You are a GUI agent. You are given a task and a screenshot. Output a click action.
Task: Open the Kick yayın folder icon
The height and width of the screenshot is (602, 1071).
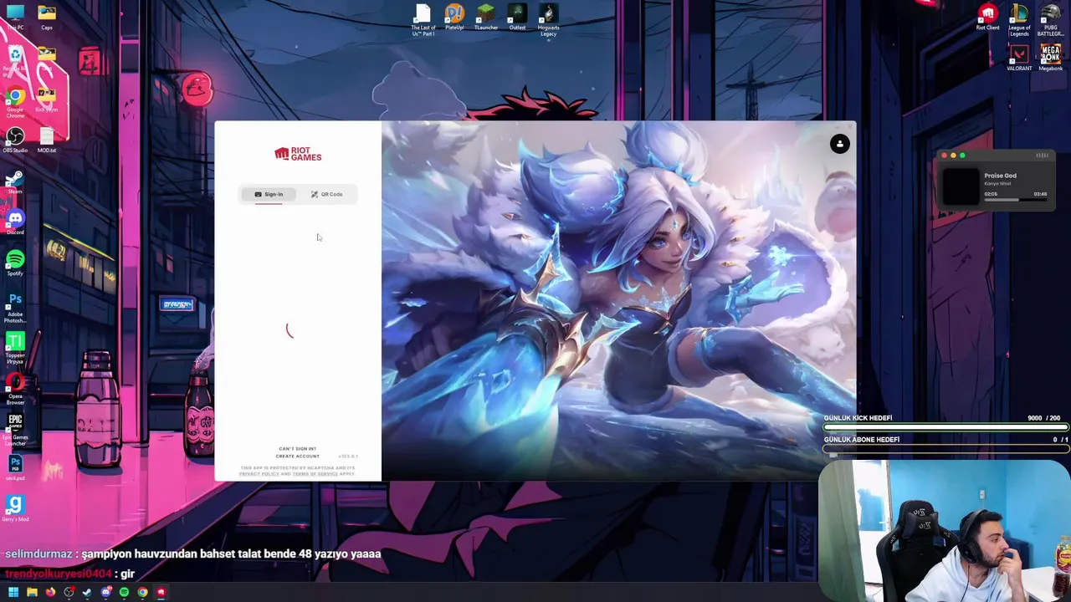(47, 100)
